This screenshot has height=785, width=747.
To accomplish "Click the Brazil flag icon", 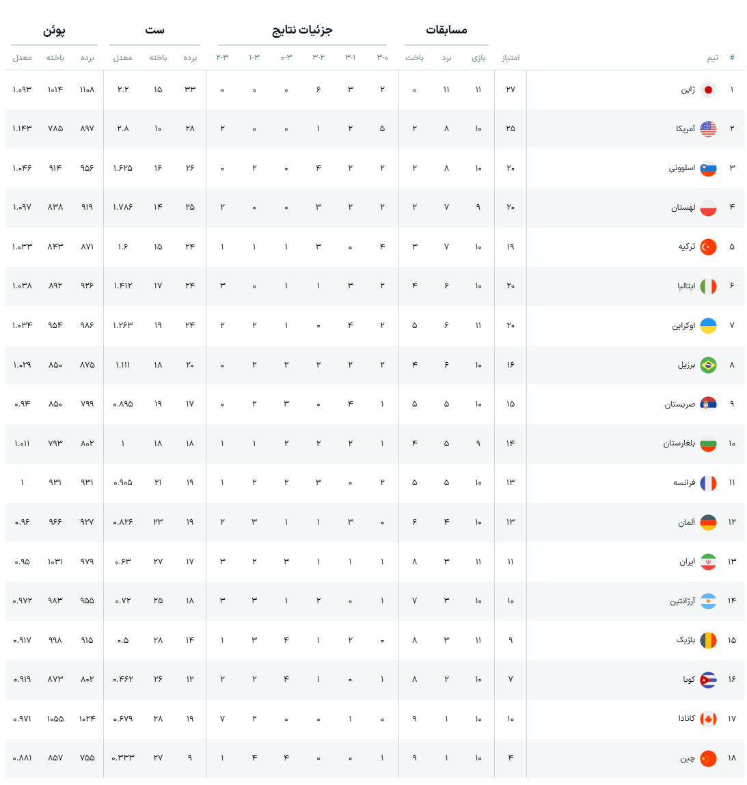I will tap(708, 365).
